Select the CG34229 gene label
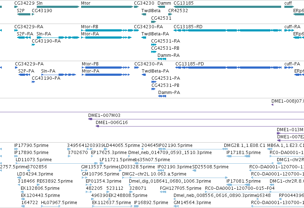 (24, 3)
